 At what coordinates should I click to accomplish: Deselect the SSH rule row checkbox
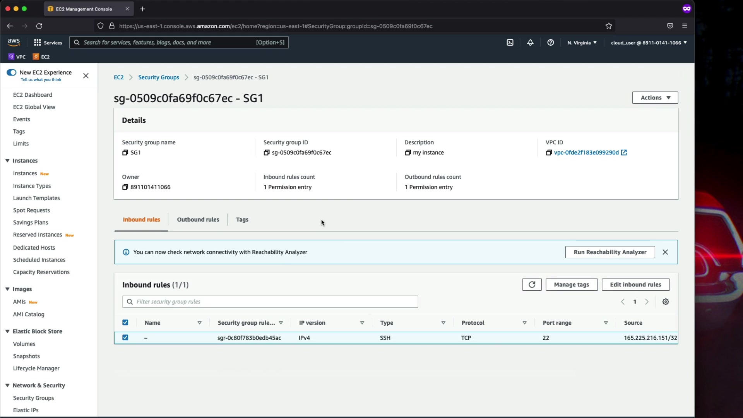tap(125, 337)
